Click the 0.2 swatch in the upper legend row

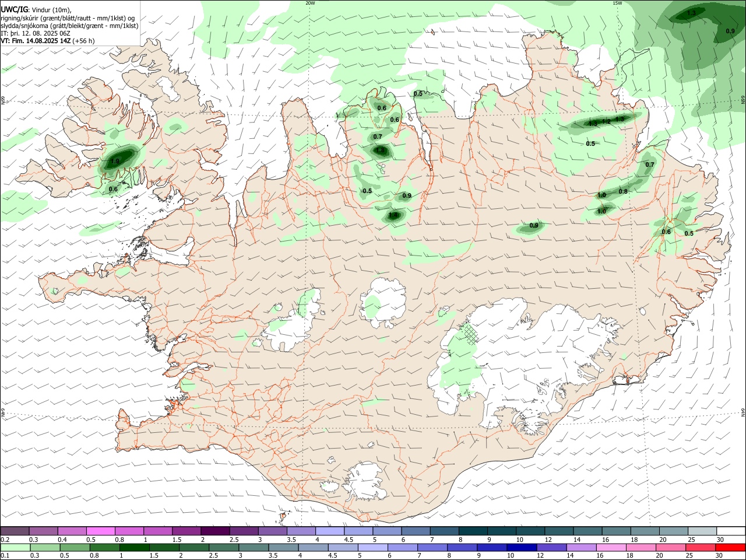pos(15,531)
